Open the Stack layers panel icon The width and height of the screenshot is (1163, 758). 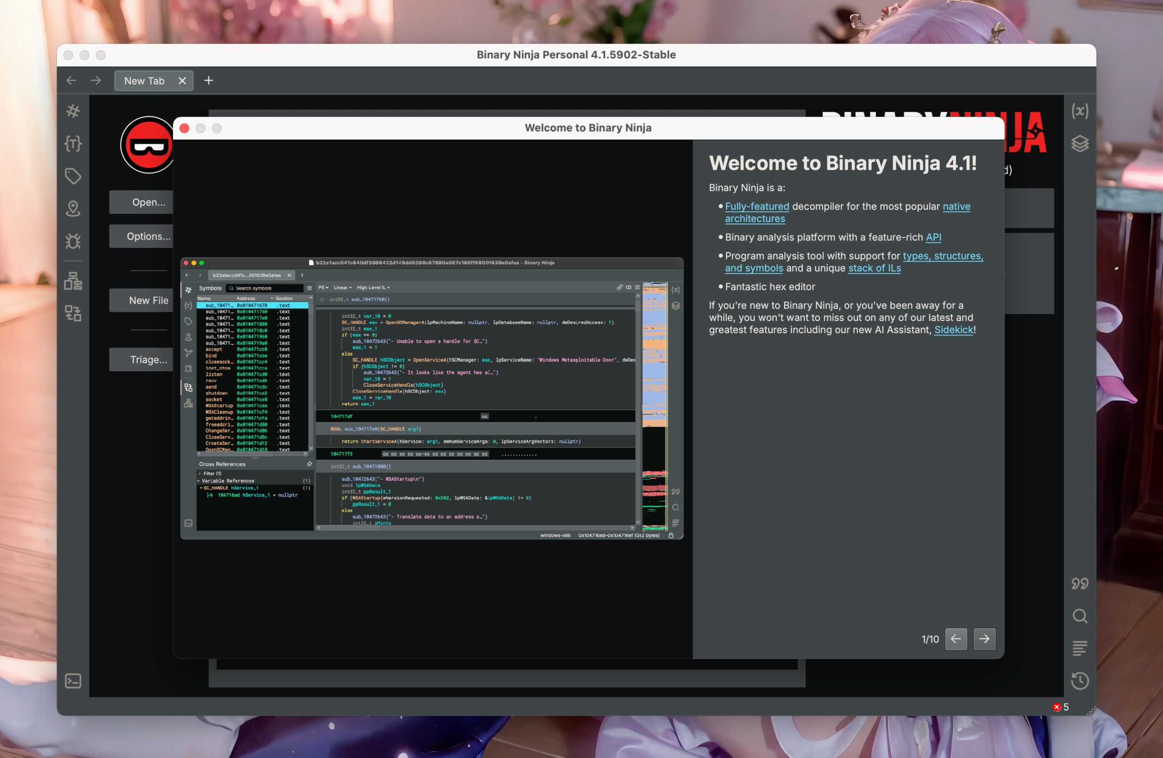(1080, 143)
